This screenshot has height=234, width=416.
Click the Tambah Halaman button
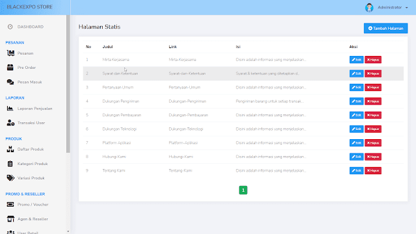tap(385, 28)
